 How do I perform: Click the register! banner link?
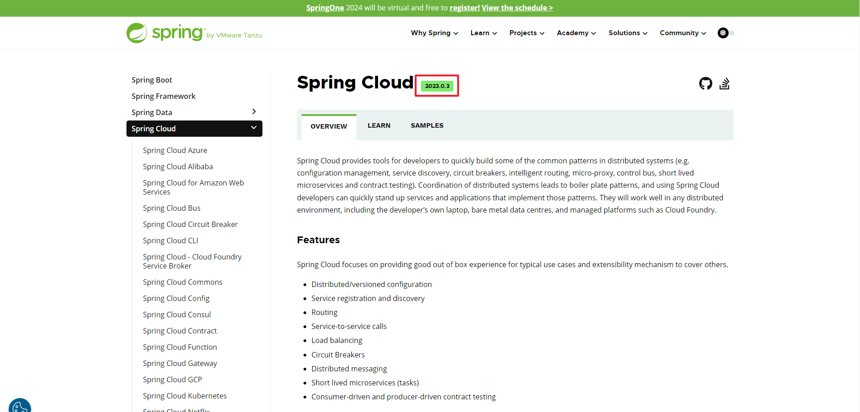click(465, 8)
